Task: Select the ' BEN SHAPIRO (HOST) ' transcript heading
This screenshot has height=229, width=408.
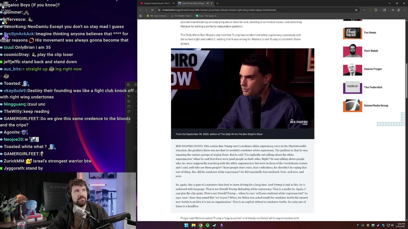Action: click(x=189, y=146)
